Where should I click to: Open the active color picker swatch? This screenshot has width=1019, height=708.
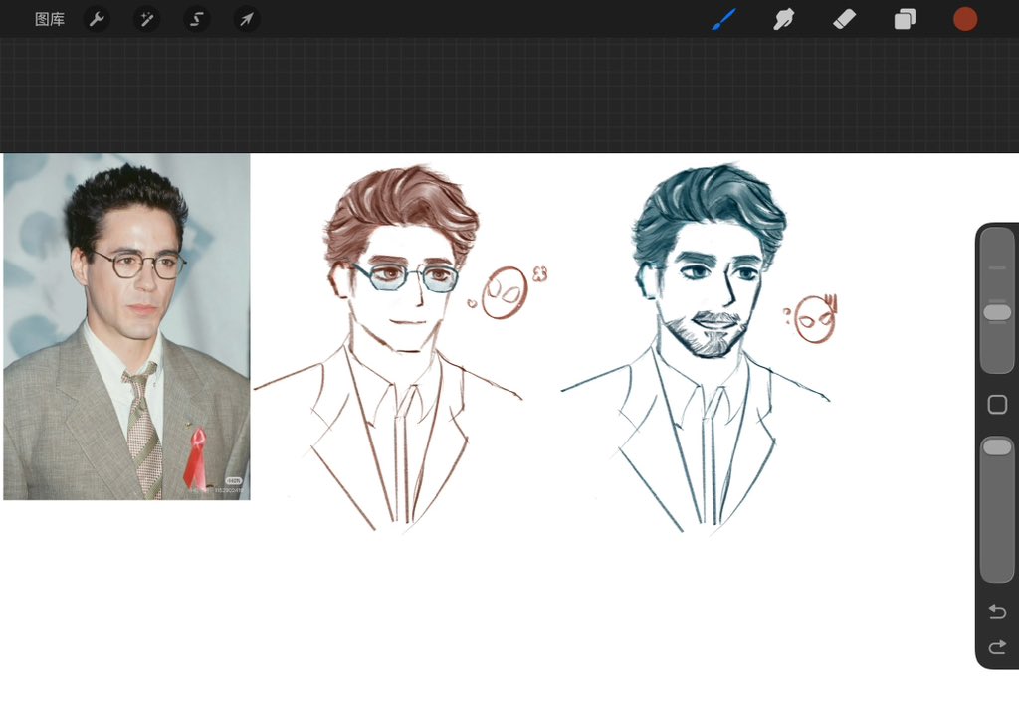(x=965, y=20)
